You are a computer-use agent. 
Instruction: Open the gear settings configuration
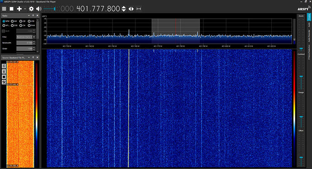tap(31, 9)
